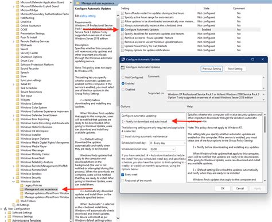Image resolution: width=272 pixels, height=222 pixels.
Task: Expand the Remote Desktop Services node
Action: pos(14,41)
